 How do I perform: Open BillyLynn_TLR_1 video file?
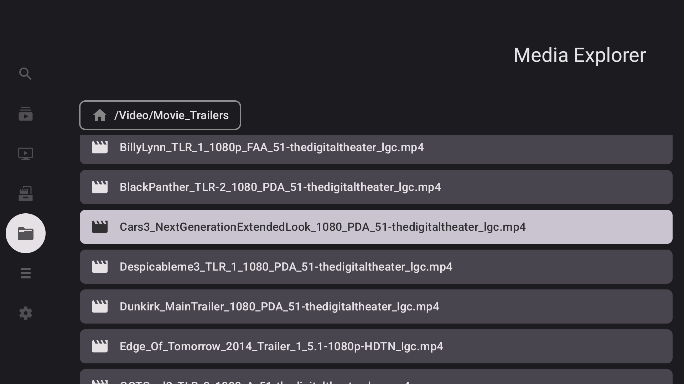coord(376,149)
